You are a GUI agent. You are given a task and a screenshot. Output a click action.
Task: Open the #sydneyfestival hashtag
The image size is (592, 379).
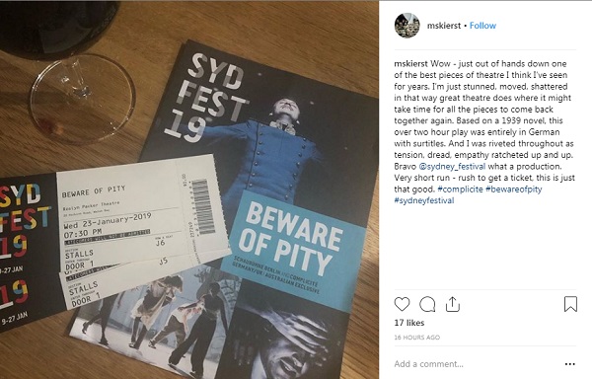tap(424, 200)
